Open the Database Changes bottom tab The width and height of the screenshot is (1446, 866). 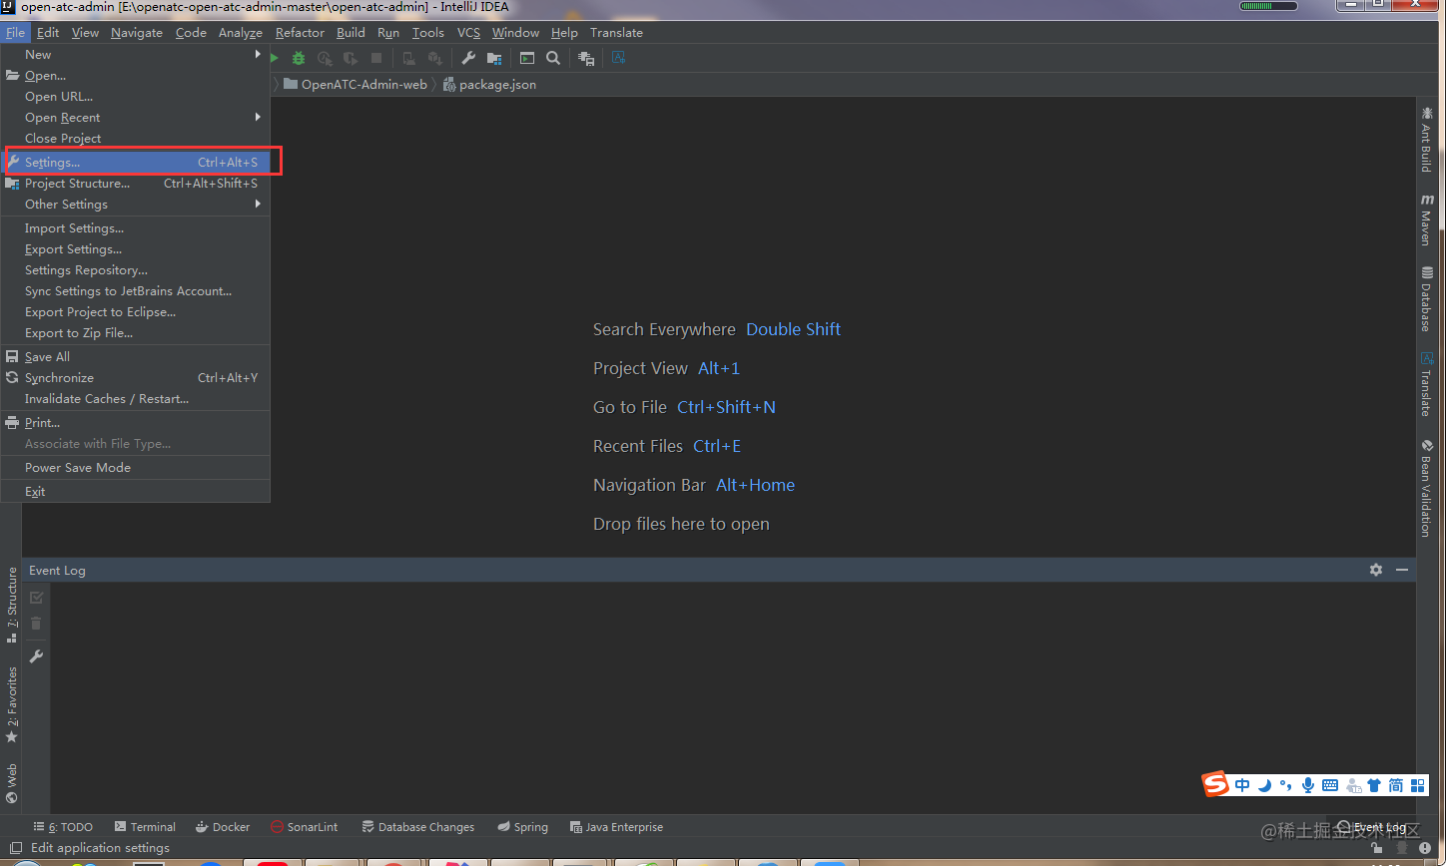417,827
